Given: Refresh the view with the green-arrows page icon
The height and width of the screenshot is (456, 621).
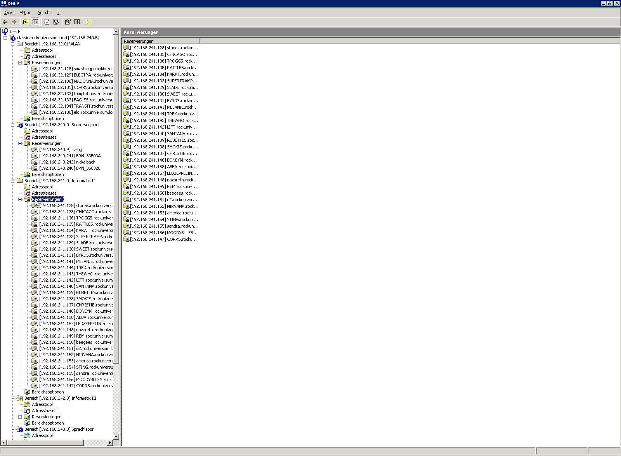Looking at the screenshot, I should (x=47, y=22).
